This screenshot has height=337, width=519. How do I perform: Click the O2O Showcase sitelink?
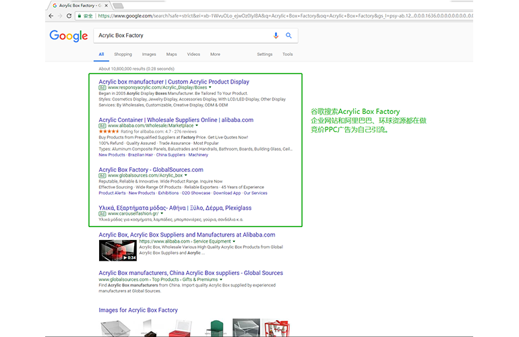196,193
